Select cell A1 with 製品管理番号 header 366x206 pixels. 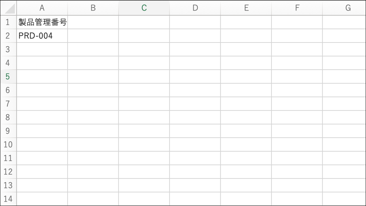pyautogui.click(x=42, y=22)
